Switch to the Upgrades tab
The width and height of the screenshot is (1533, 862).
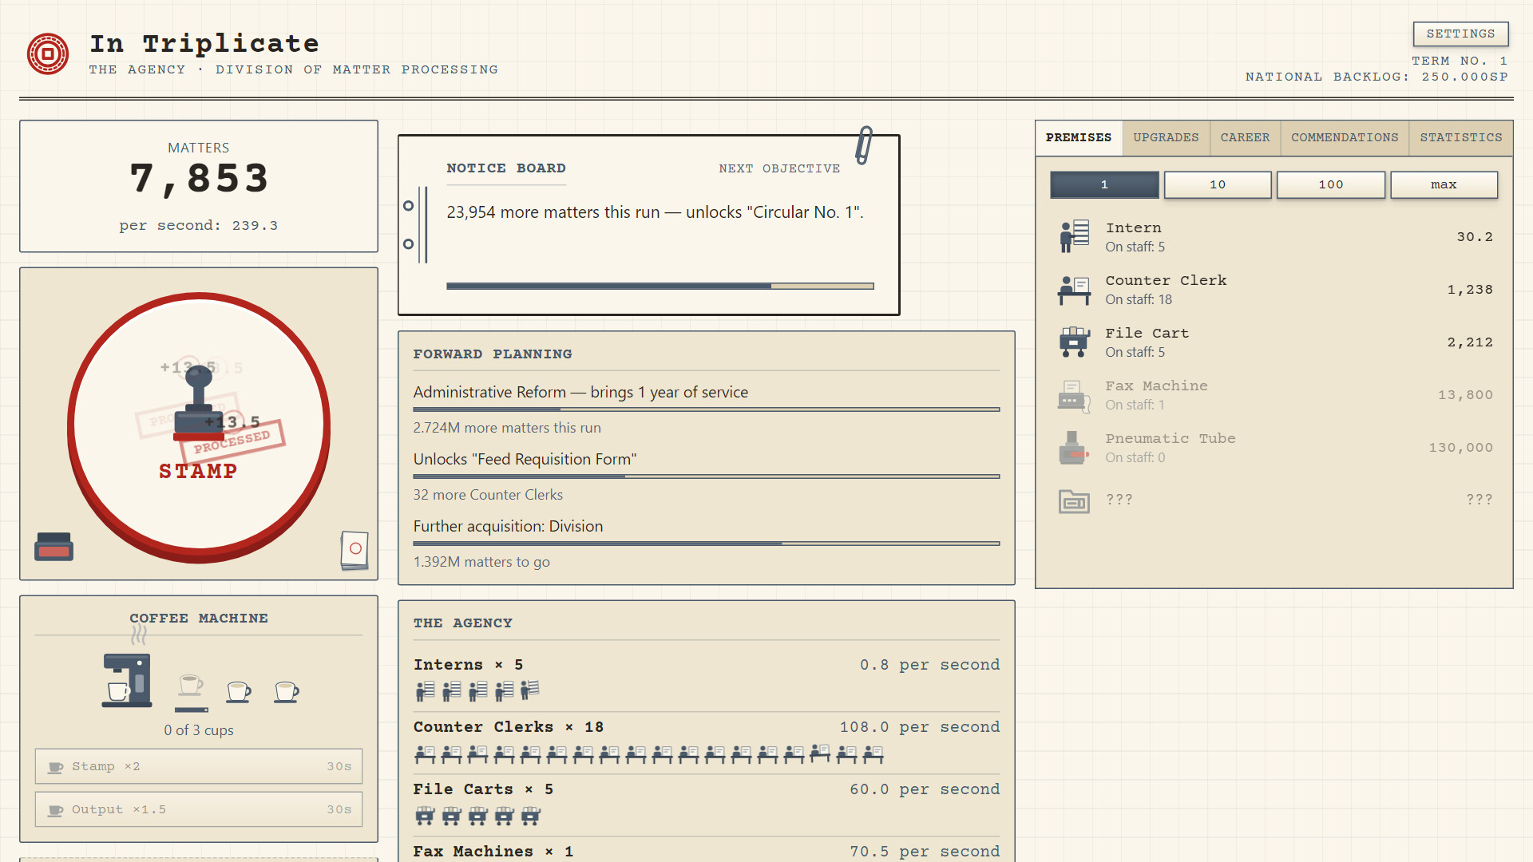pyautogui.click(x=1166, y=137)
